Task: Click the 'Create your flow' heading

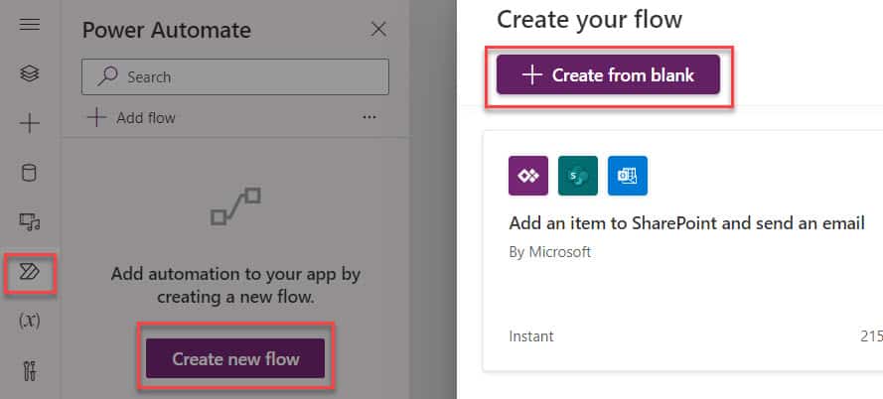Action: [590, 20]
